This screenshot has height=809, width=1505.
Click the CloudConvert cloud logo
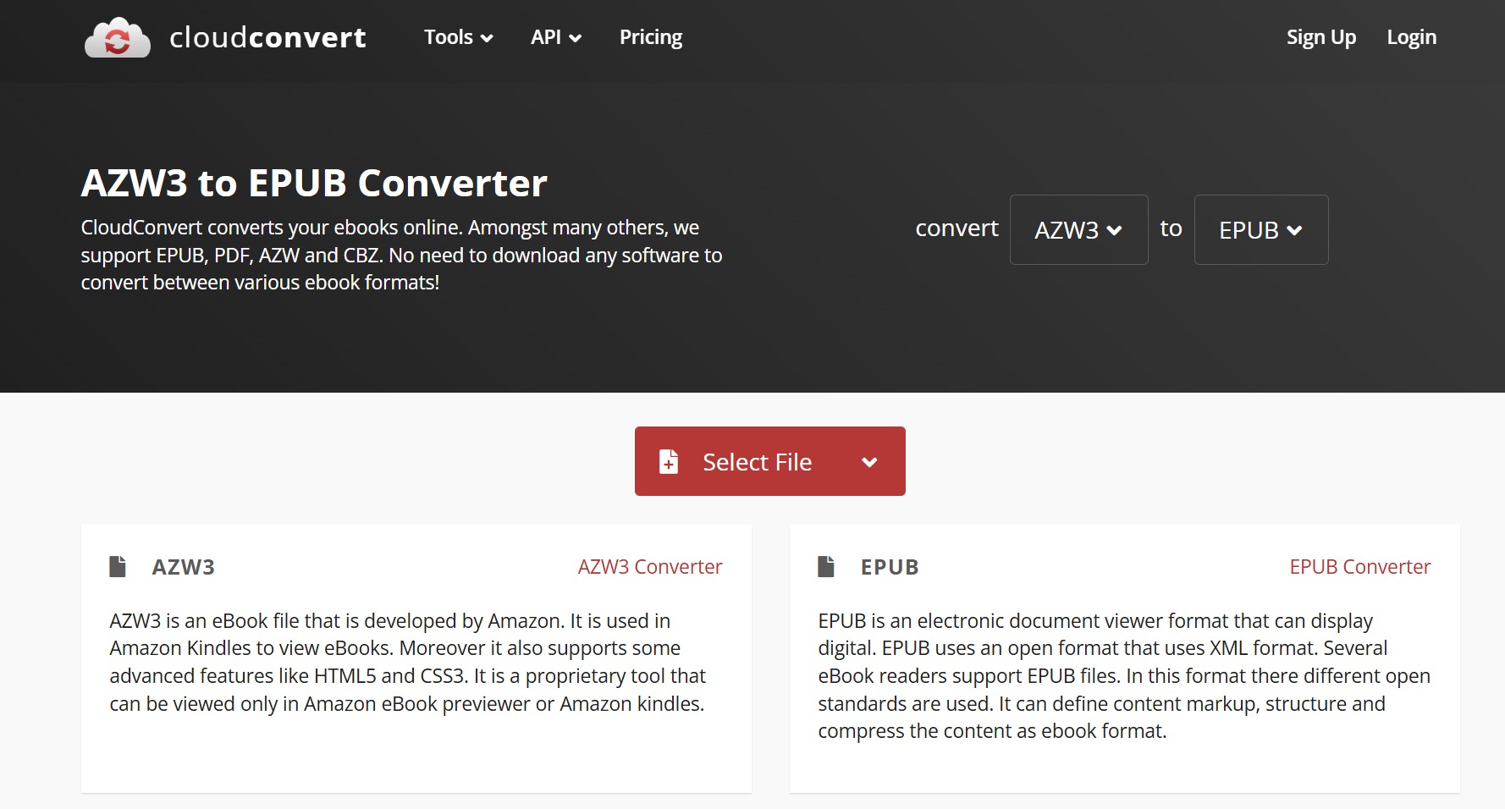point(117,37)
